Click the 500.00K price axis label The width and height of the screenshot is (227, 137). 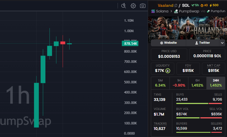coord(130,82)
